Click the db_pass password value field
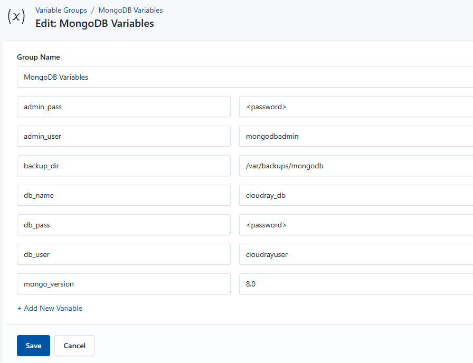Screen dimensions: 473x363 (343, 225)
